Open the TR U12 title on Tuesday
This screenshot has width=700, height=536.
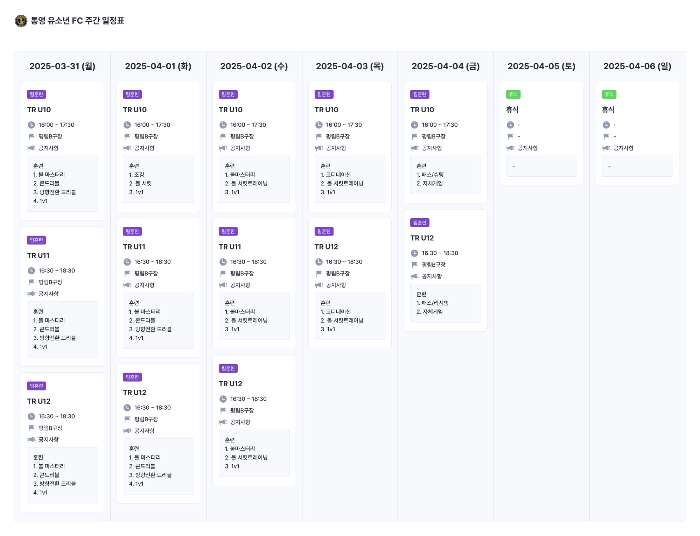[x=134, y=393]
